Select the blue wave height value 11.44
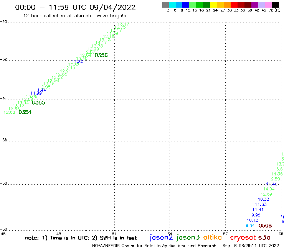 (x=40, y=90)
